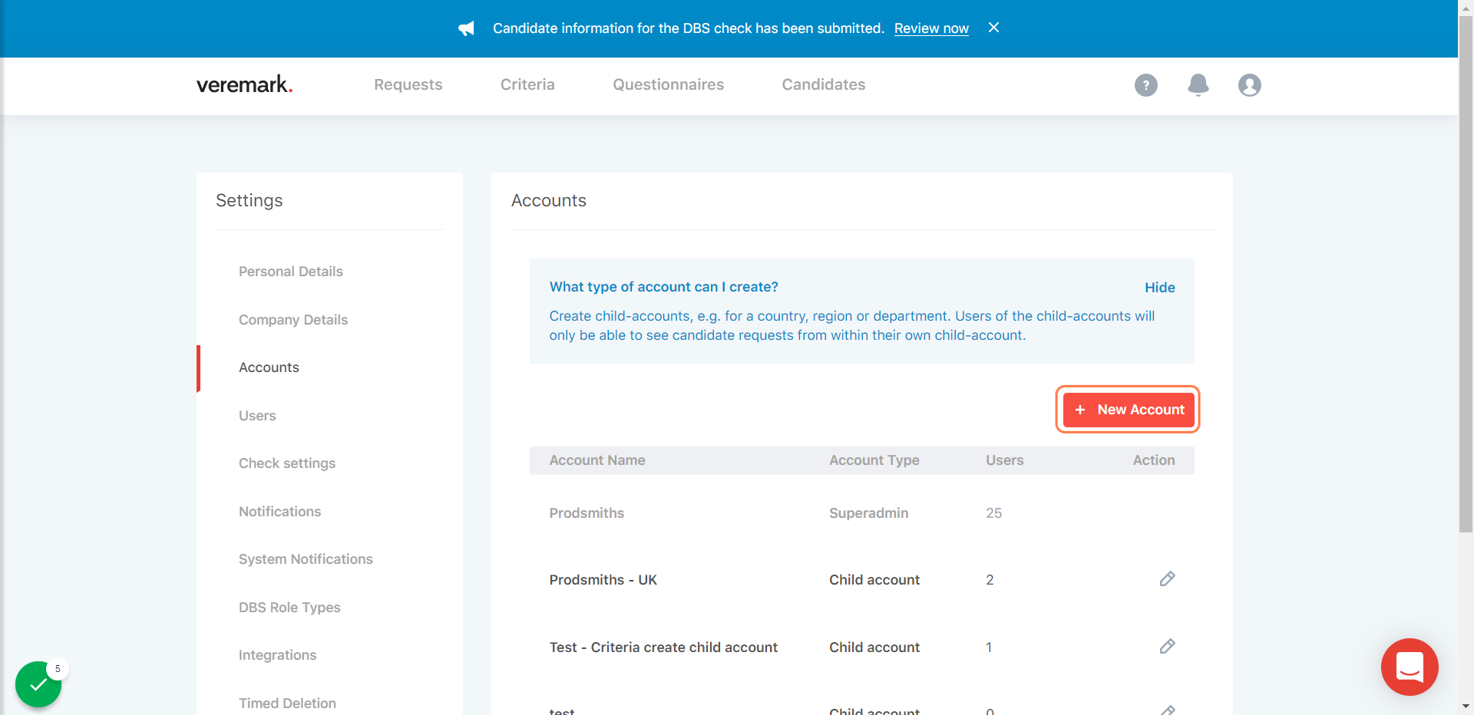Select the Prodsmiths superadmin row name
1474x715 pixels.
tap(587, 513)
